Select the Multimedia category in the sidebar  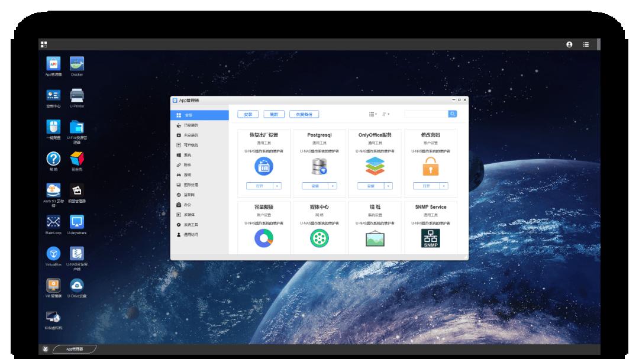pos(200,215)
